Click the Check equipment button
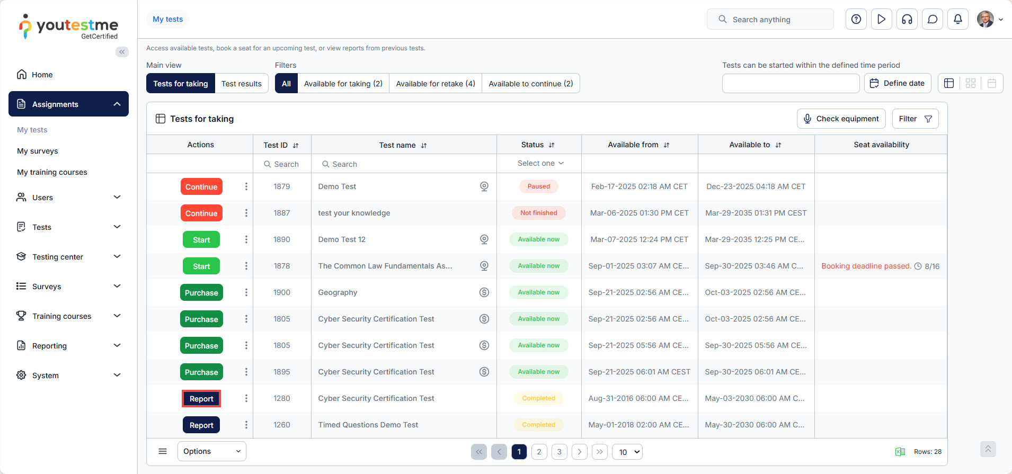Screen dimensions: 1012x474 (841, 119)
